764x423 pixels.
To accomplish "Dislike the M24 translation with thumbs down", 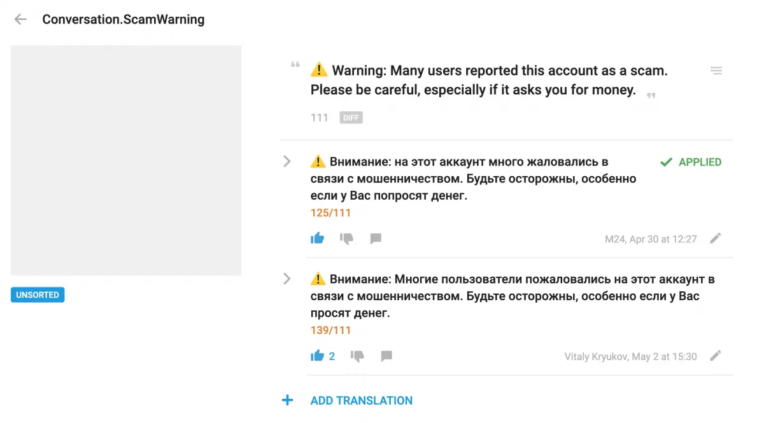I will click(346, 239).
